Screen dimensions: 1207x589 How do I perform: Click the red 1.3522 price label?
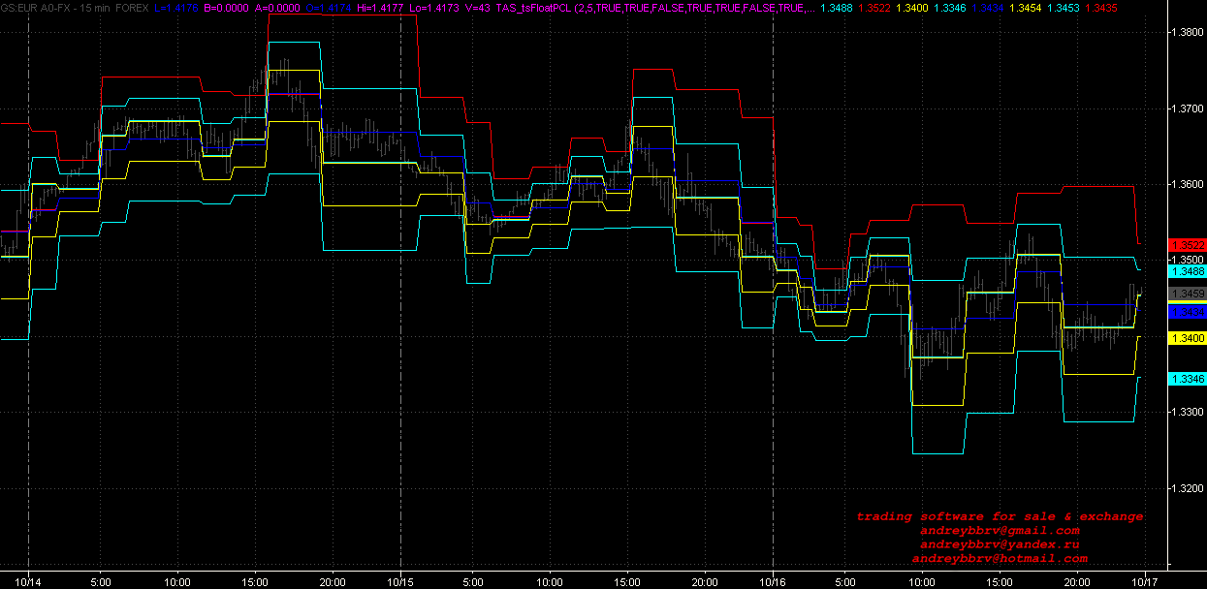(1187, 245)
